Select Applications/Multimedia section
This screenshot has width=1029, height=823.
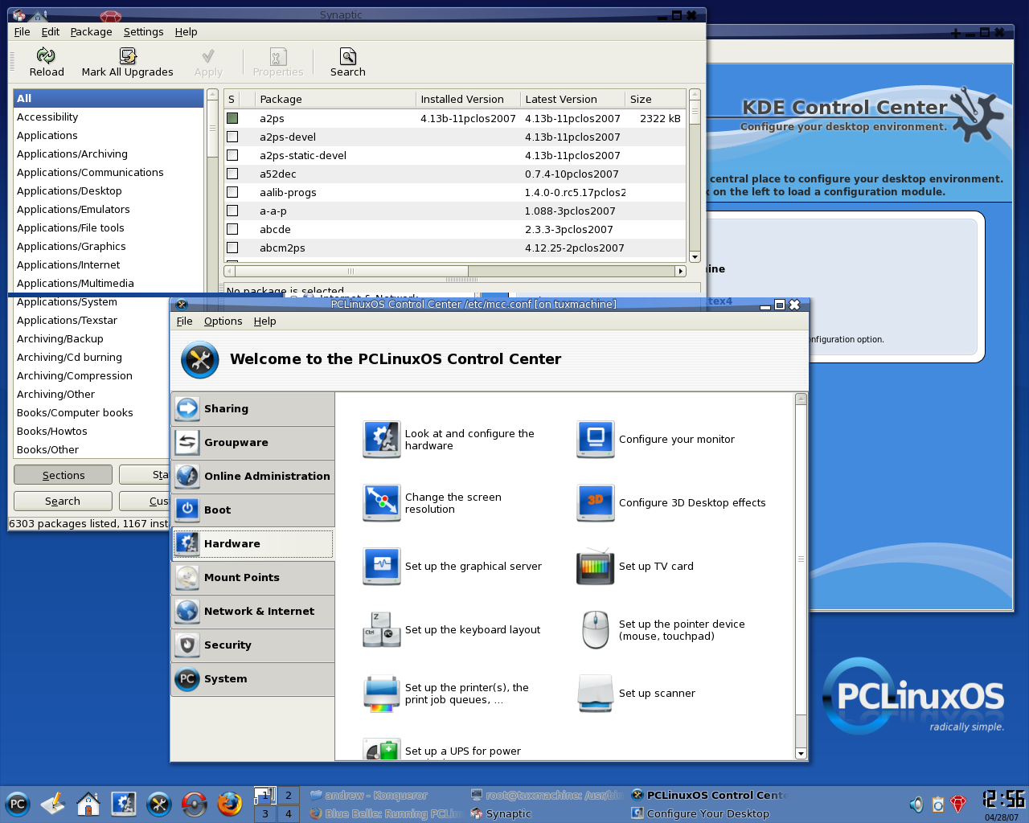(x=109, y=283)
